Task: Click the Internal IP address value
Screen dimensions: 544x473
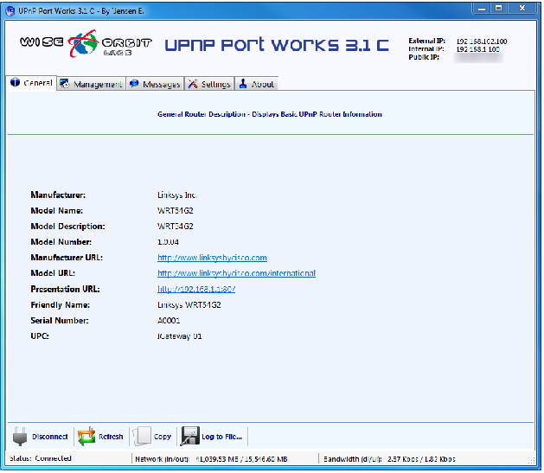Action: point(477,49)
